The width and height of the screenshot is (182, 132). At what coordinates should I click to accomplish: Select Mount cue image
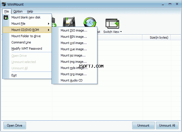pyautogui.click(x=74, y=49)
